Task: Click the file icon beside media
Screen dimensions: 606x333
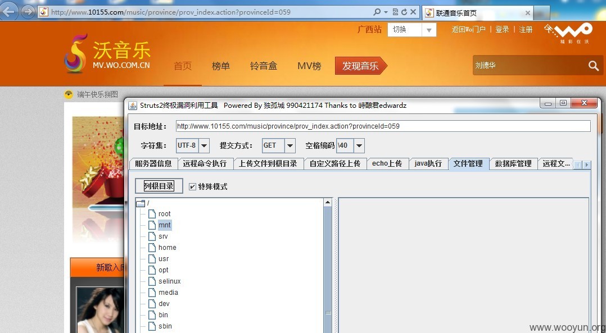Action: (152, 292)
